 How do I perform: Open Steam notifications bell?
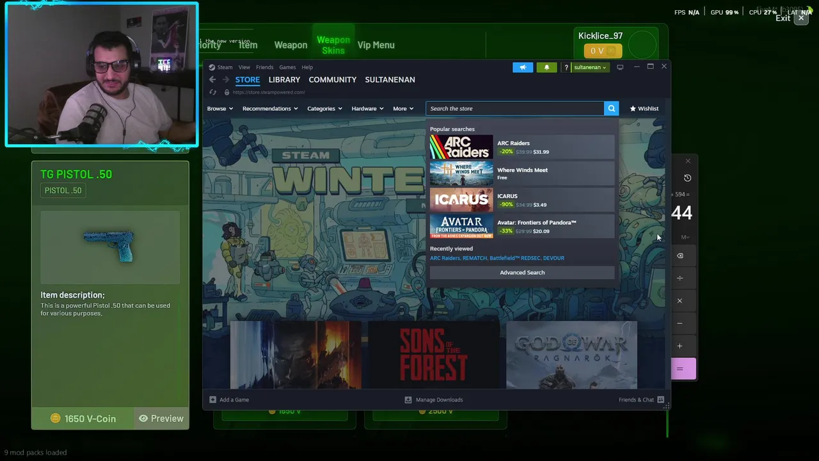546,67
